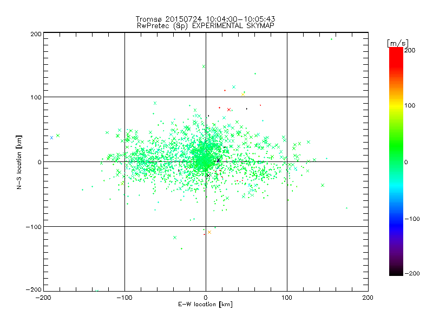Click the subtitle 'RwPretec (8p) EXPERIMENTAL SKYMAP'
Viewport: 433px width, 324px height.
[205, 26]
